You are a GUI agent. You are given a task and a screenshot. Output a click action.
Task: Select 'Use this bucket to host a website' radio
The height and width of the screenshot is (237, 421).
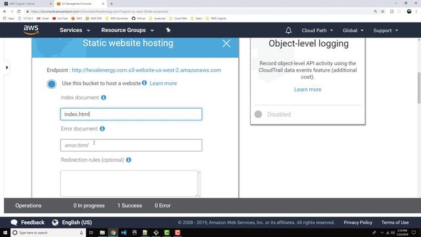(x=51, y=84)
